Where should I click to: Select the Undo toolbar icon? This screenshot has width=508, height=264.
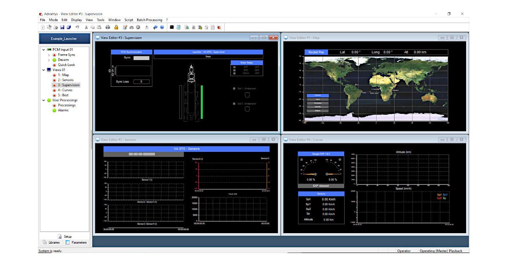[x=77, y=26]
